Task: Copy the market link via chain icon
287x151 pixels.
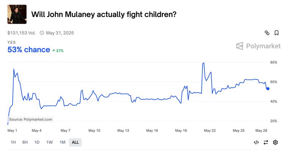Action: 267,33
